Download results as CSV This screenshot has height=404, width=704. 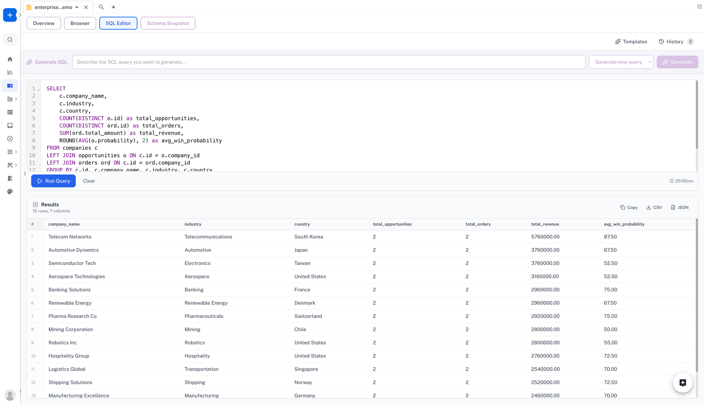point(654,207)
